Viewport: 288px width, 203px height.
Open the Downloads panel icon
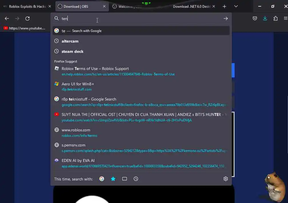tap(265, 18)
